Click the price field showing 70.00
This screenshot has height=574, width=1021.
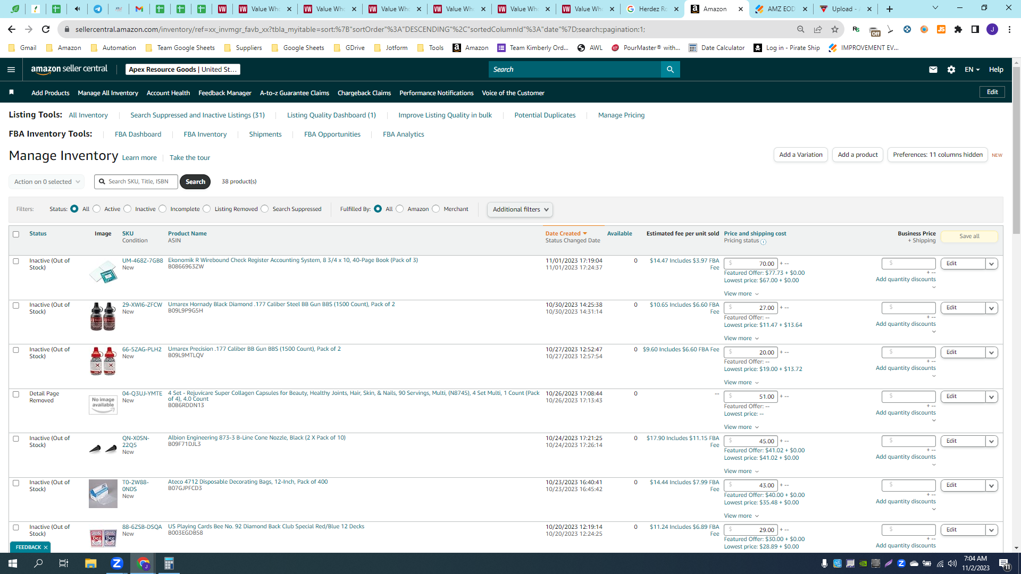pos(751,264)
